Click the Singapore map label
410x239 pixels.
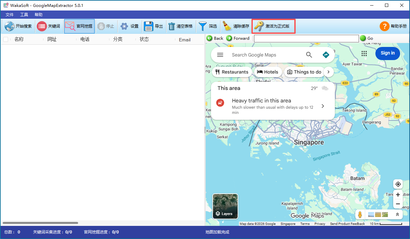309,142
